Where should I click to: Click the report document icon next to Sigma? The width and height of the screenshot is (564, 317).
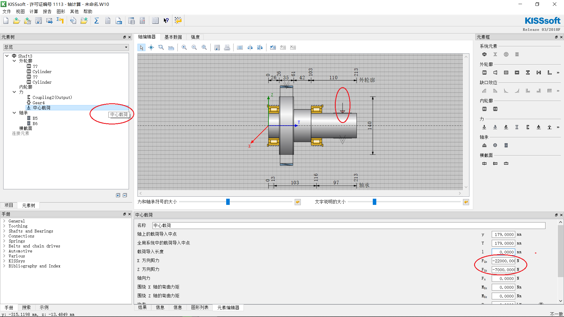click(x=108, y=21)
